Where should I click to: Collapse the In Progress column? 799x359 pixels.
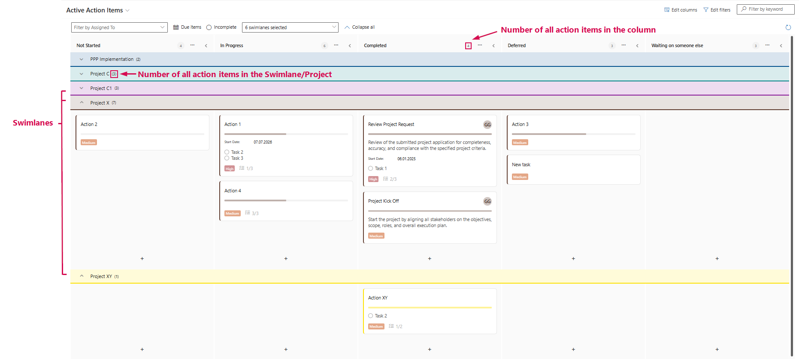click(350, 45)
